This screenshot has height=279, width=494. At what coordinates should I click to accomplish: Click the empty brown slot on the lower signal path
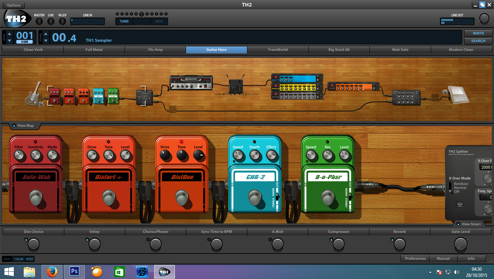[173, 109]
